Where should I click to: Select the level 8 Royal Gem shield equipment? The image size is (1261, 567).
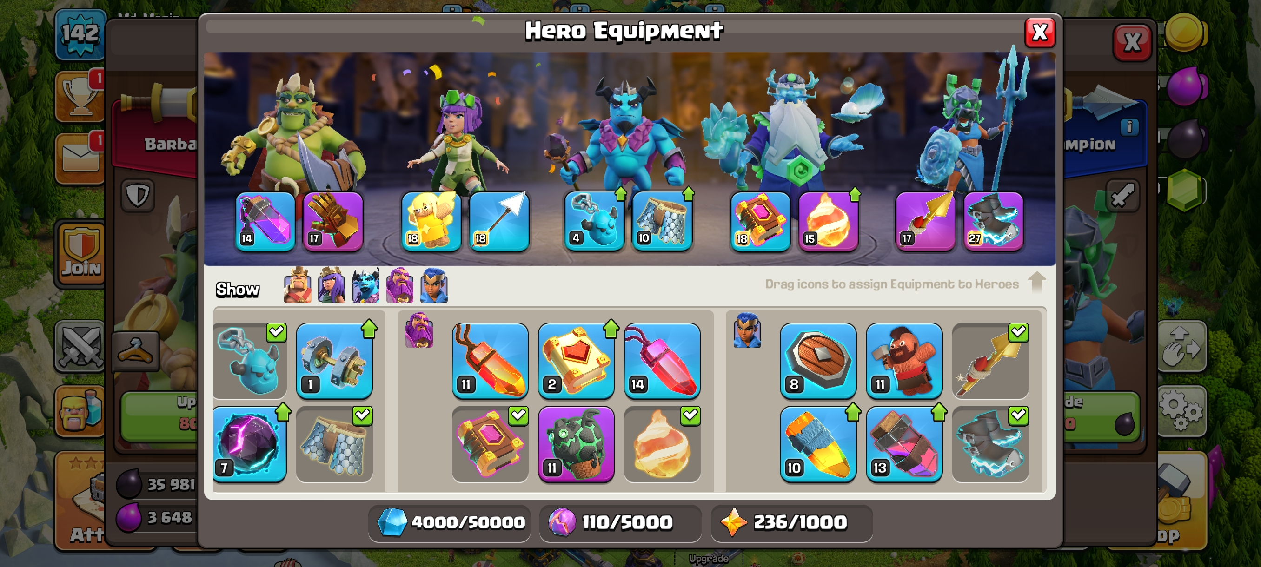817,361
